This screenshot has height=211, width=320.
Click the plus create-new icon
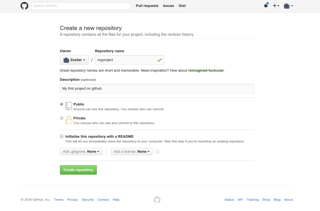pos(276,6)
